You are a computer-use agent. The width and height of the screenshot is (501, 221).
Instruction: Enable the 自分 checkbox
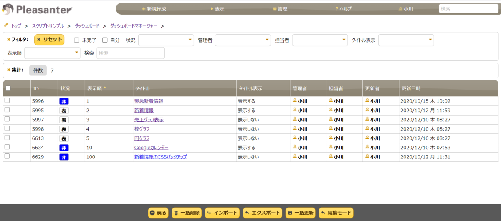(105, 40)
